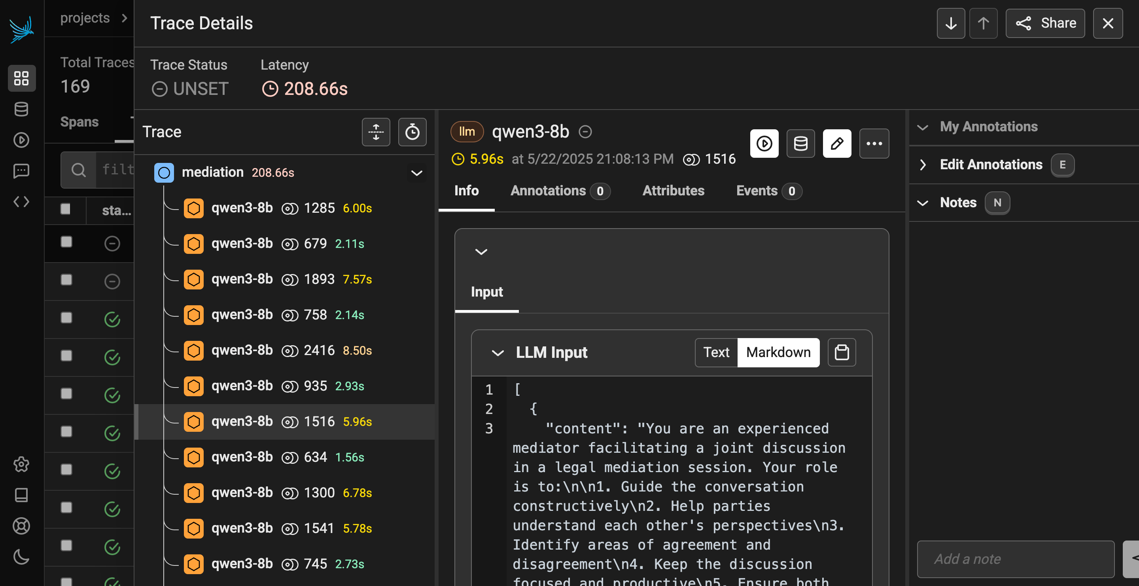
Task: Click the mediation span blue icon
Action: click(164, 173)
